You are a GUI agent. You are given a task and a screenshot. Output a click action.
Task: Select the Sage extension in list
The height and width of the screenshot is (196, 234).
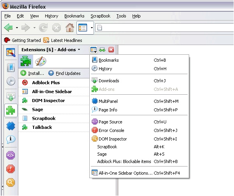click(54, 109)
